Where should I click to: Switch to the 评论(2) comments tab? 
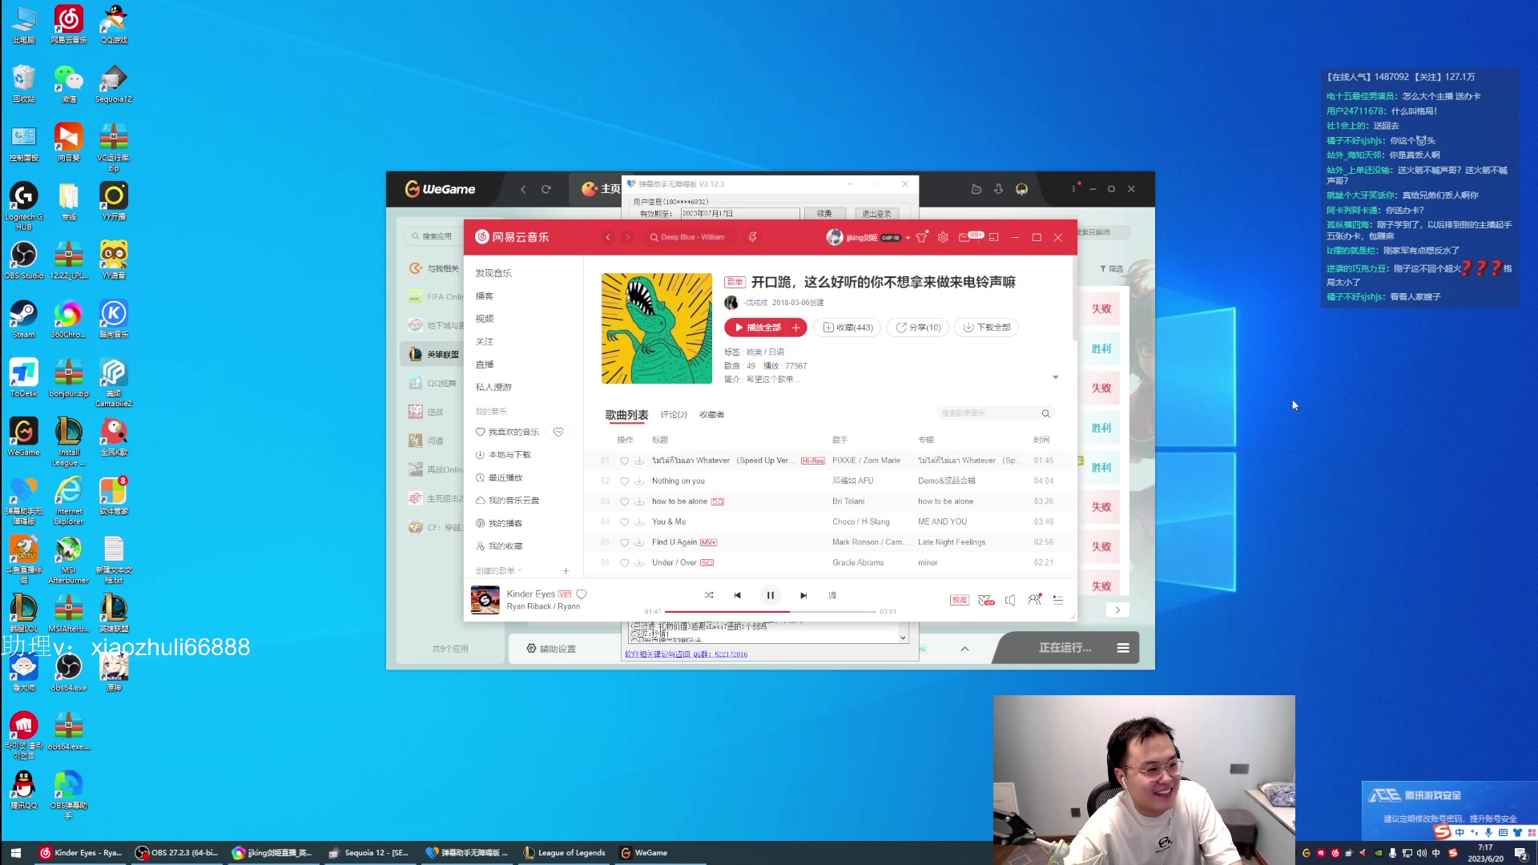click(674, 415)
